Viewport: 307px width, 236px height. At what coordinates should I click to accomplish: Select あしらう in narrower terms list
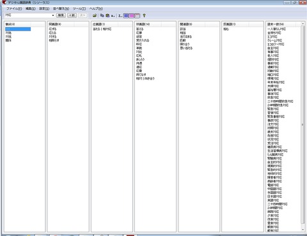(140, 59)
